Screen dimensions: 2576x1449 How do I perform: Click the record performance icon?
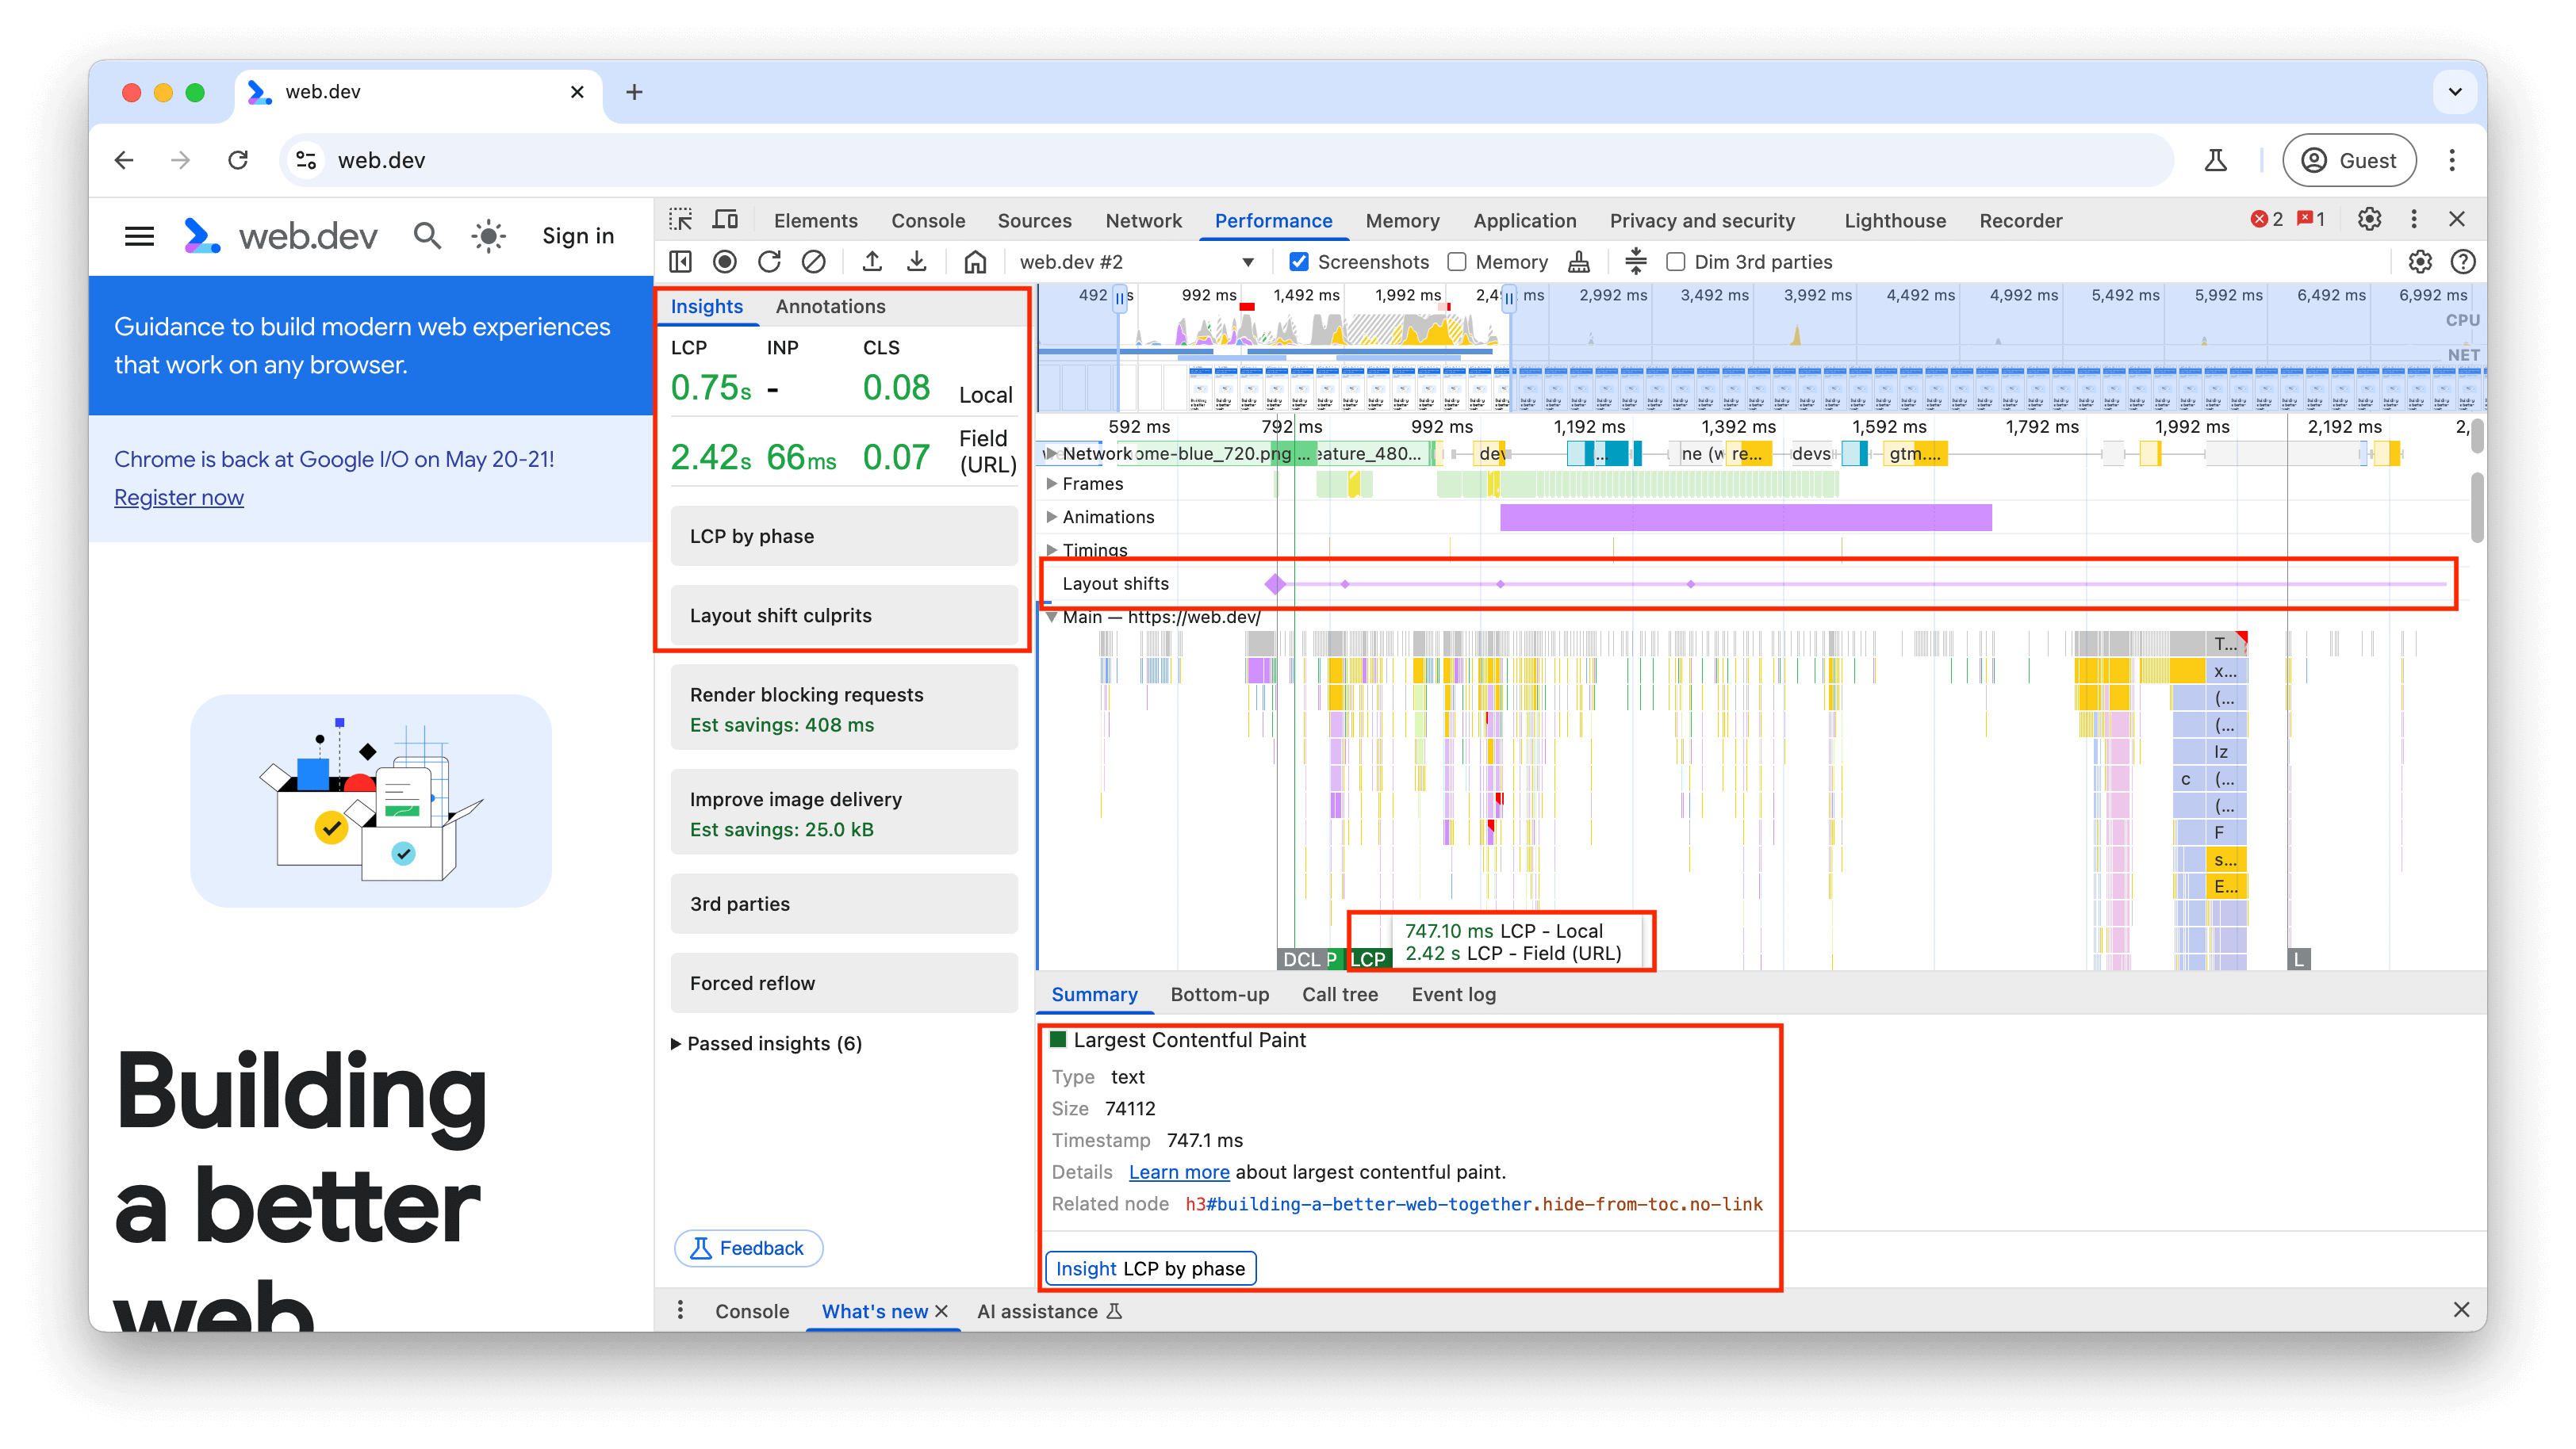click(727, 262)
